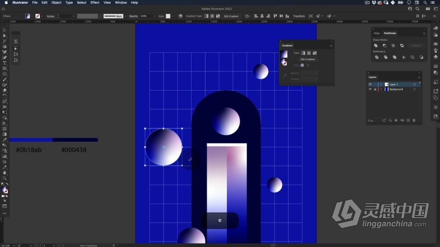Screen dimensions: 440x247
Task: Delete selection with Layers trash icon
Action: point(414,120)
